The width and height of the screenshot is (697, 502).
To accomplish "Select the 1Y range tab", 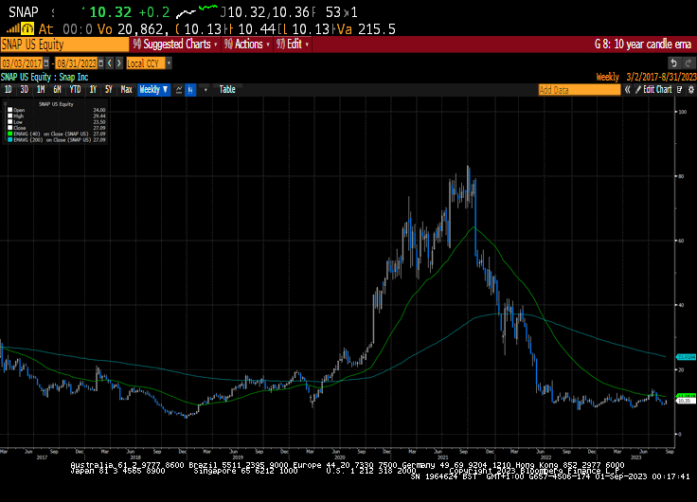I will click(x=93, y=90).
